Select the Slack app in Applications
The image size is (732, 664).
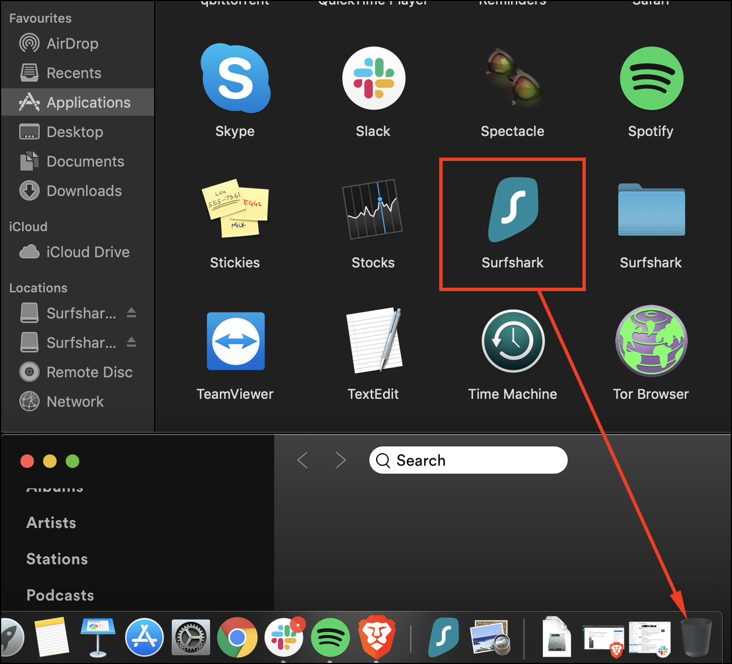click(373, 78)
